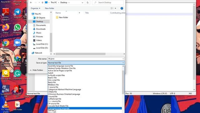
Task: Open the view options dropdown arrow
Action: point(115,8)
